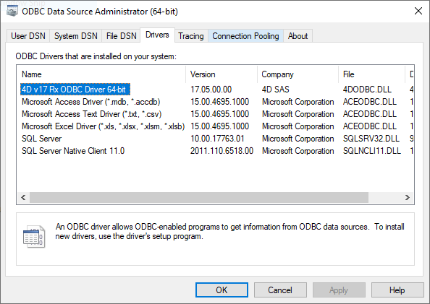Click the horizontal scrollbar right arrow
This screenshot has width=430, height=304.
408,197
